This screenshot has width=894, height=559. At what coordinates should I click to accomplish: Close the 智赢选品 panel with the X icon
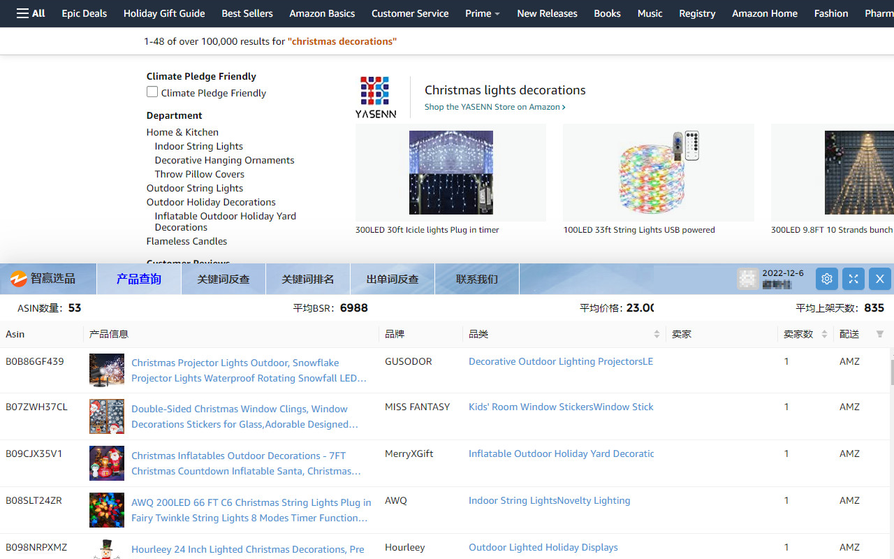[879, 278]
